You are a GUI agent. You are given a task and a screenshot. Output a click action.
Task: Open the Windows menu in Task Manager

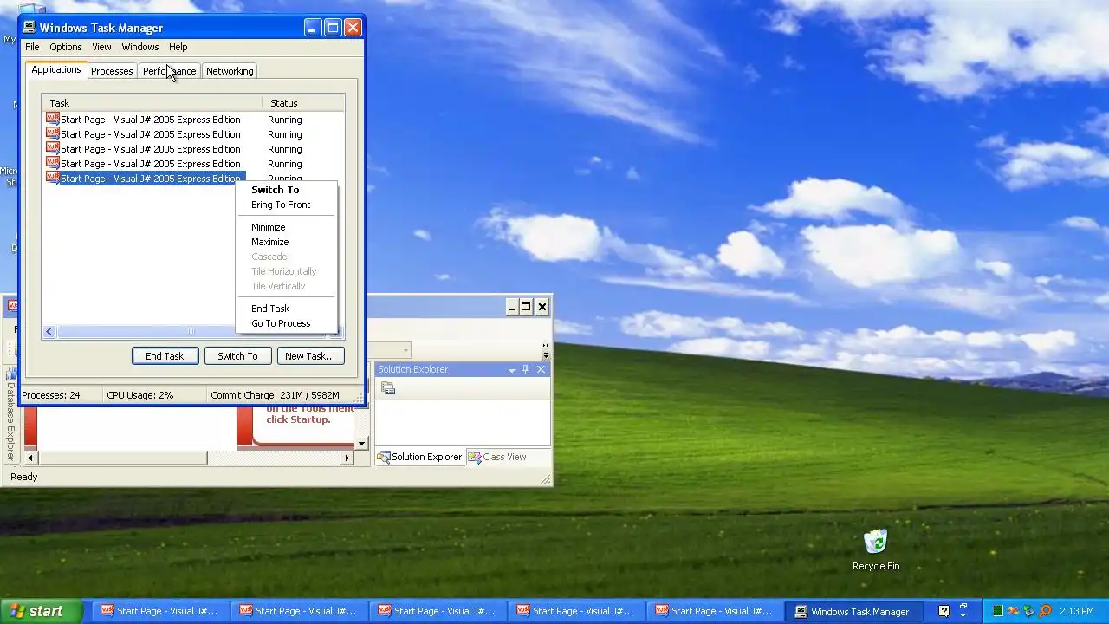point(139,47)
